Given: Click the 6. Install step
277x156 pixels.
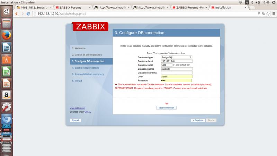Looking at the screenshot, I should coord(77,81).
